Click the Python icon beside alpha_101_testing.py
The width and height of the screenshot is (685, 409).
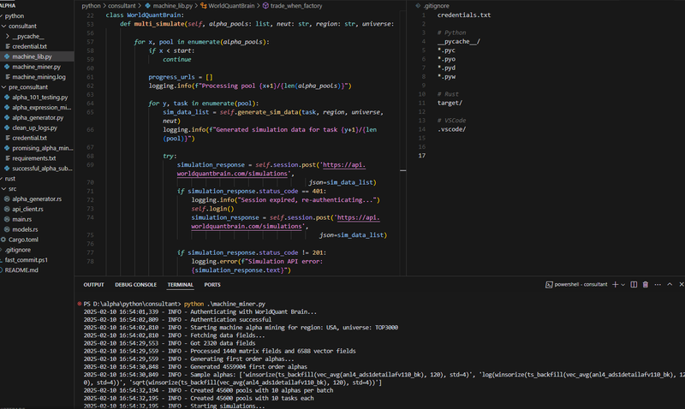point(7,98)
